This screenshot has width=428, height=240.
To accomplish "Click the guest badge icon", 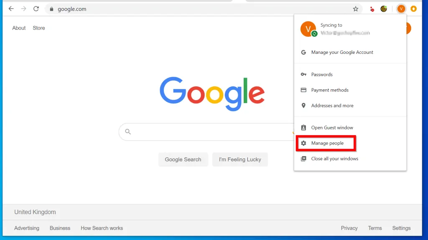I will (303, 127).
